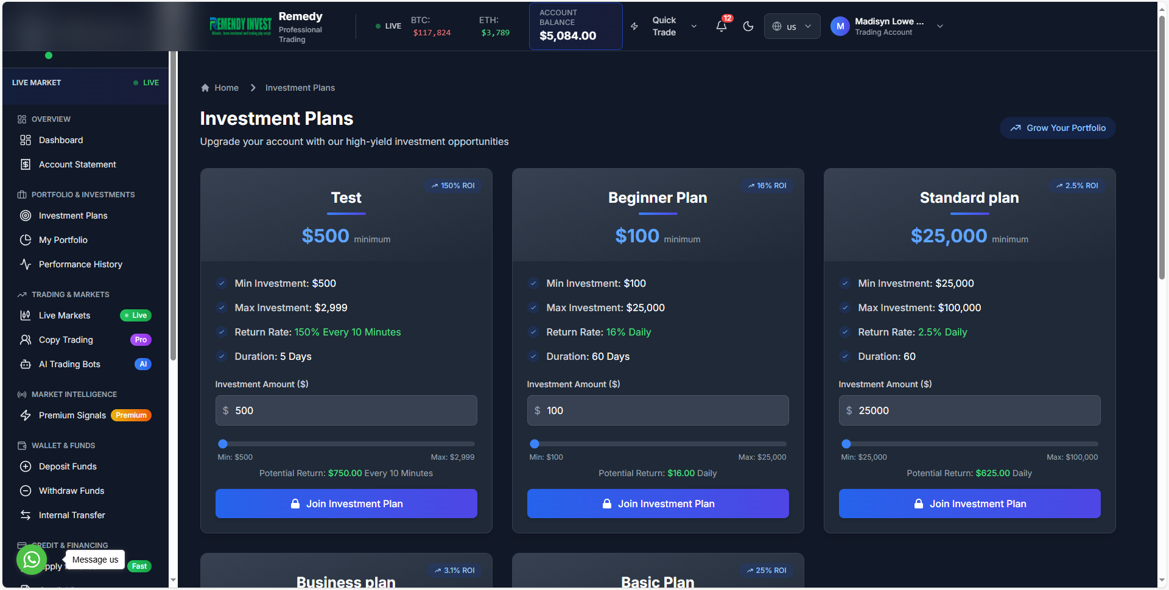The width and height of the screenshot is (1169, 590).
Task: Click the My Portfolio pie chart icon
Action: tap(26, 240)
